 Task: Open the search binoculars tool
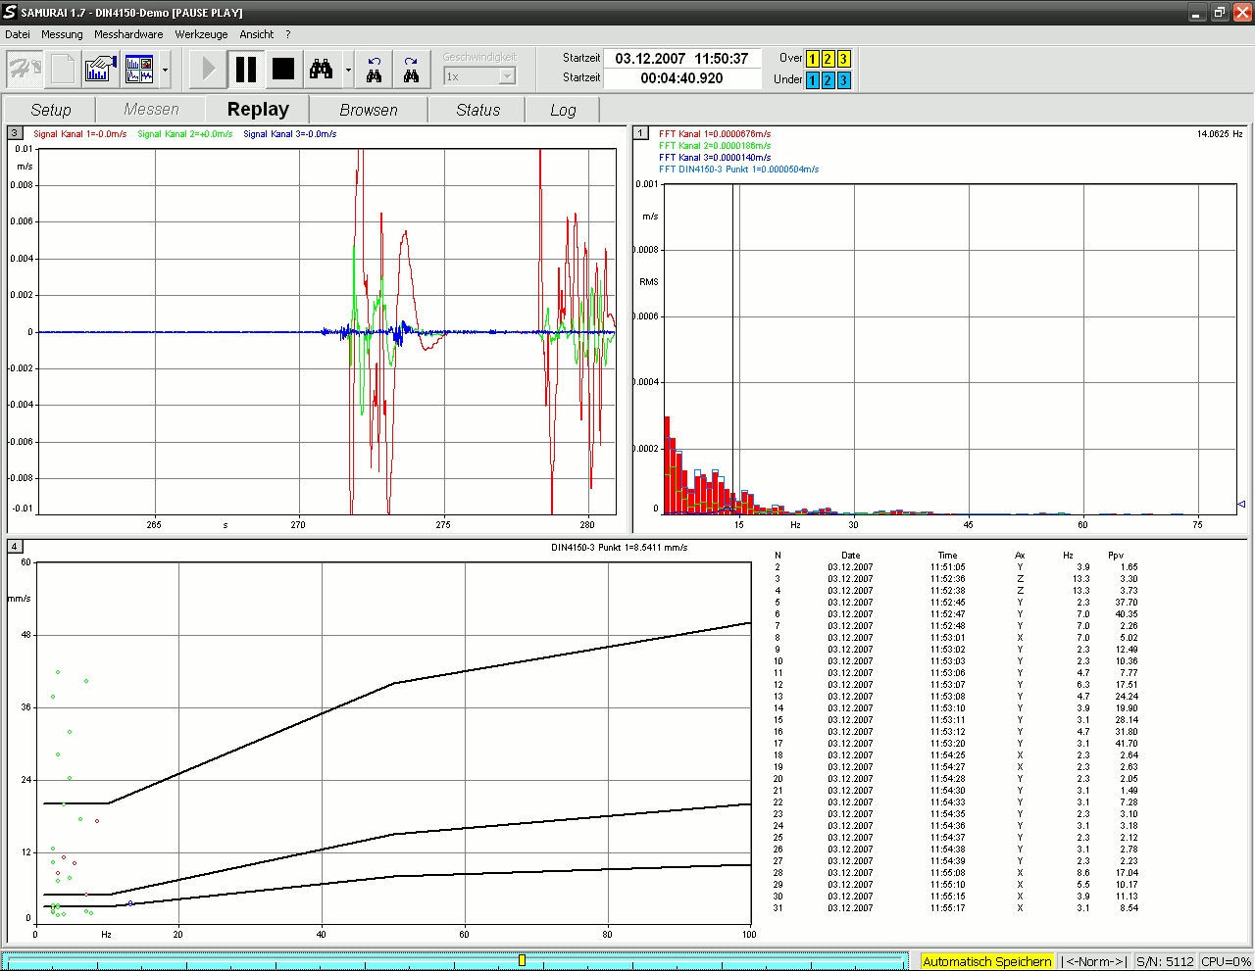321,69
